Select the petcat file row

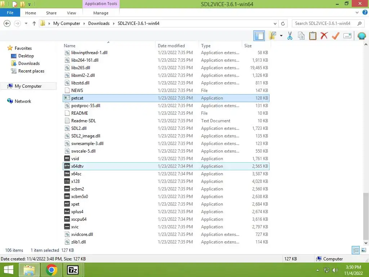pos(166,98)
